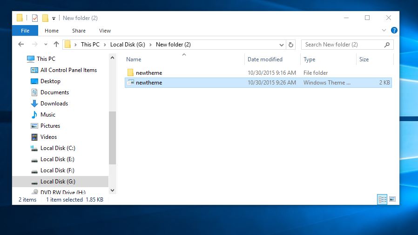Image resolution: width=418 pixels, height=235 pixels.
Task: Switch to the Share ribbon tab
Action: (79, 31)
